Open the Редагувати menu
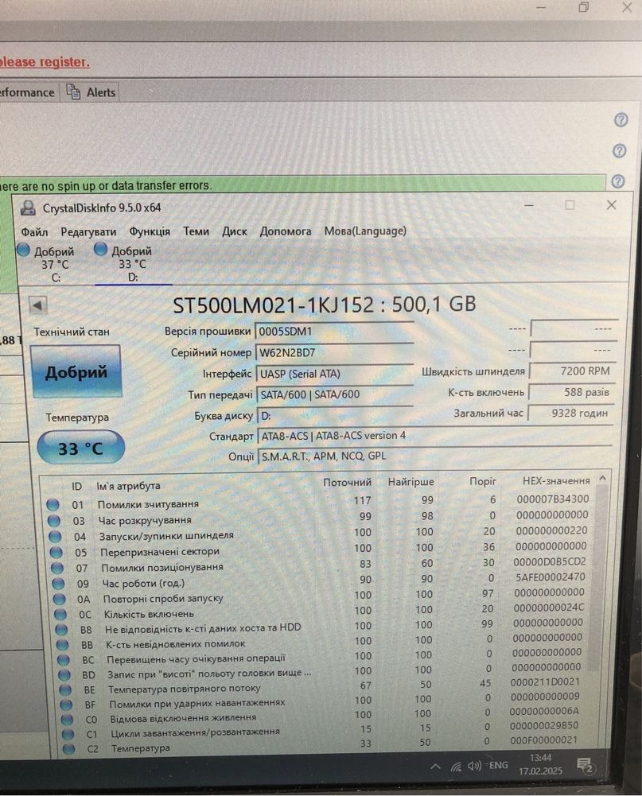 click(x=88, y=232)
